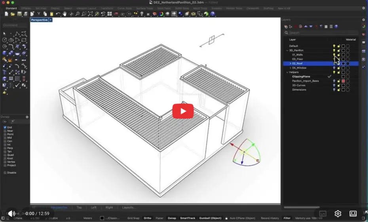Toggle lock icon of 2D-Curves layer

338,85
